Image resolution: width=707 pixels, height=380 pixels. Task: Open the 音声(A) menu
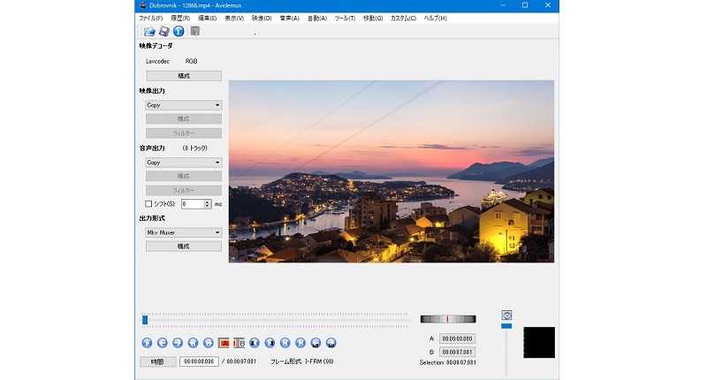[289, 18]
